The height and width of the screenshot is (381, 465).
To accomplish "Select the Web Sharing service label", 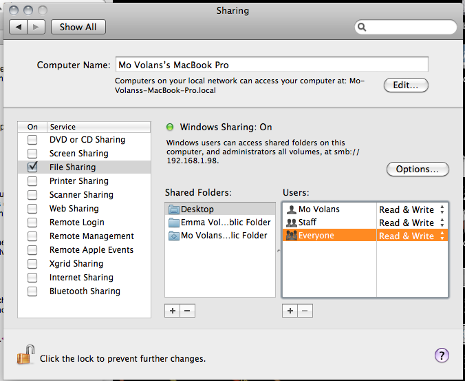I will 74,209.
